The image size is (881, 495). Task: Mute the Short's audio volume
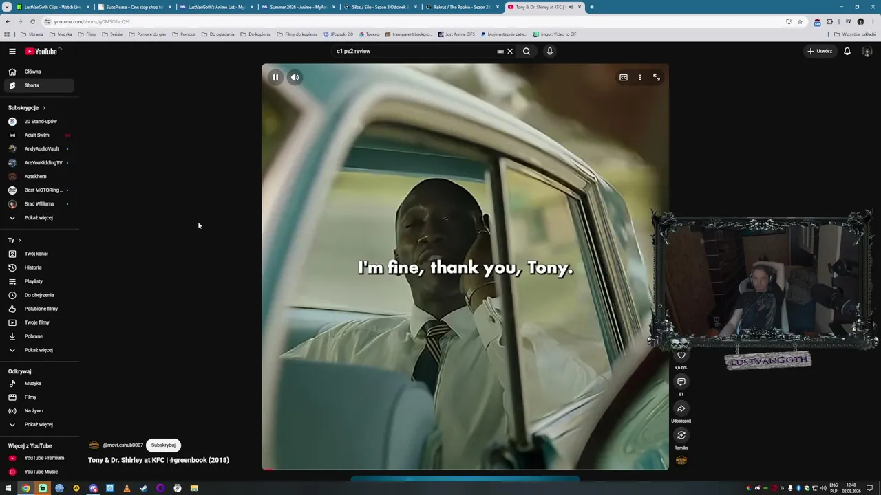295,78
